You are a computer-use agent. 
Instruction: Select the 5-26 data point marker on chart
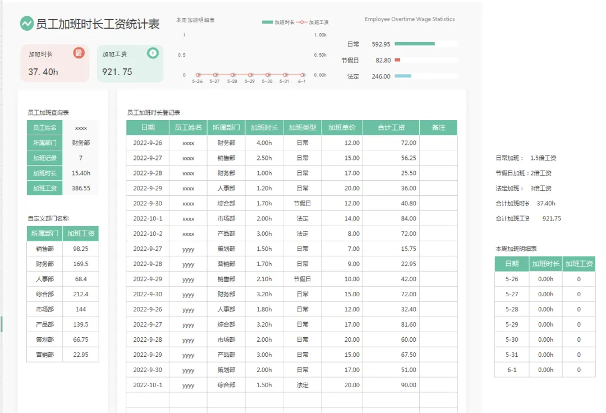pyautogui.click(x=198, y=75)
